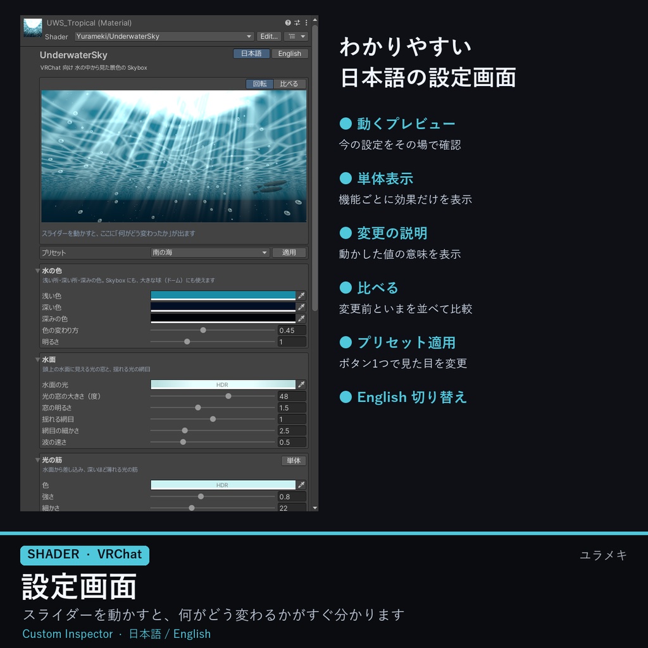Apply the preset with 適用 button

(289, 252)
